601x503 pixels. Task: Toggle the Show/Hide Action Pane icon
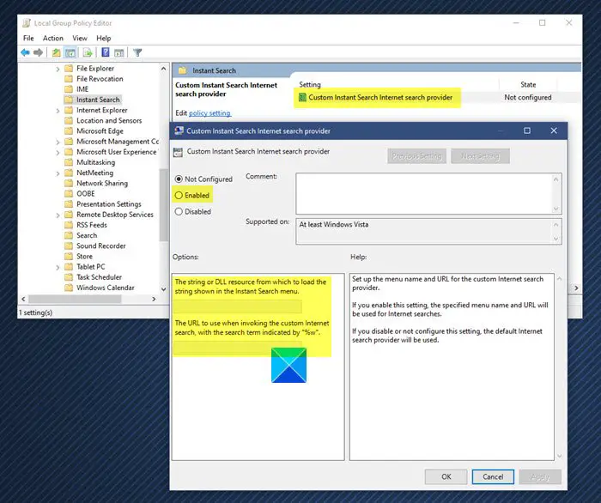[119, 52]
